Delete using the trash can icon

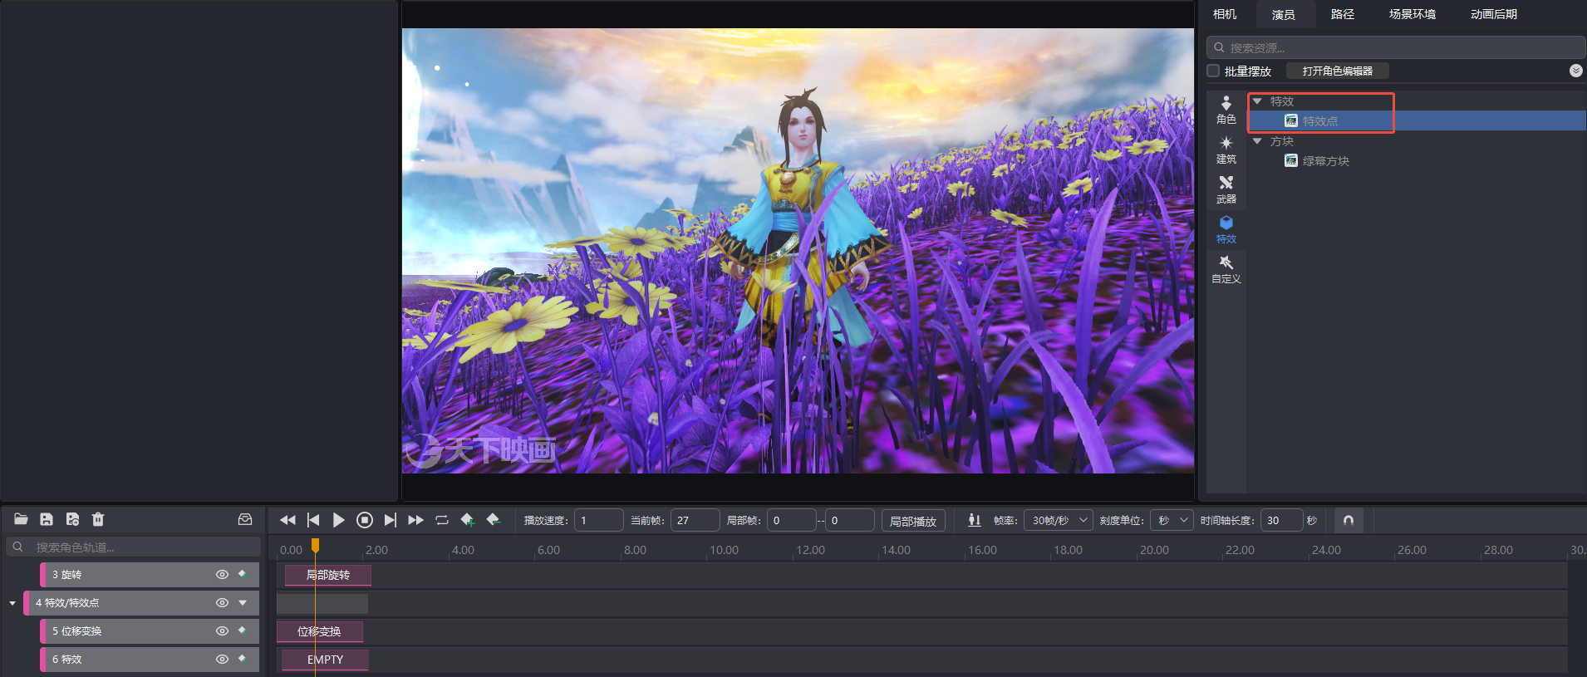[98, 519]
